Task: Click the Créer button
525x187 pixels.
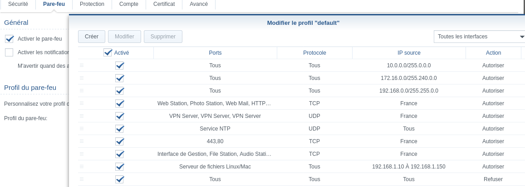Action: click(92, 37)
